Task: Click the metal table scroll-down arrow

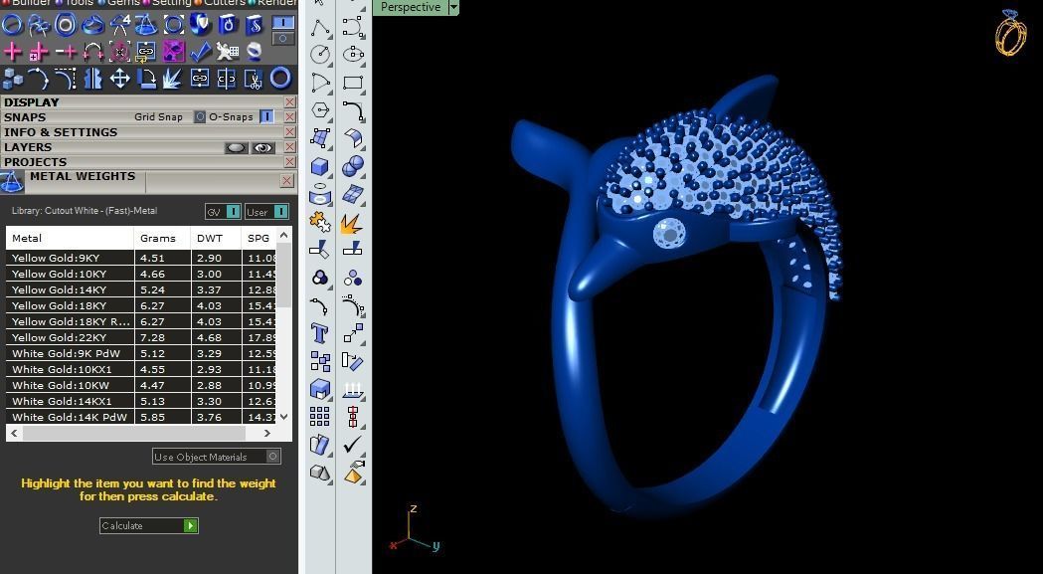Action: [284, 417]
